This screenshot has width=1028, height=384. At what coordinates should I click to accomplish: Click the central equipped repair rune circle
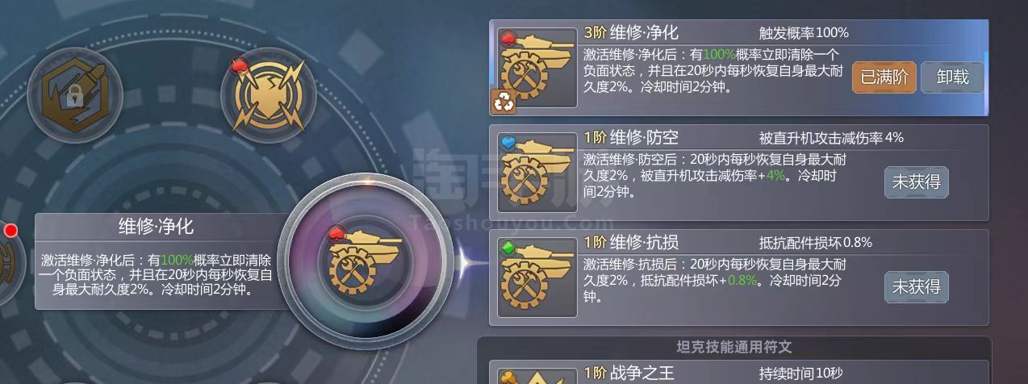pos(366,258)
